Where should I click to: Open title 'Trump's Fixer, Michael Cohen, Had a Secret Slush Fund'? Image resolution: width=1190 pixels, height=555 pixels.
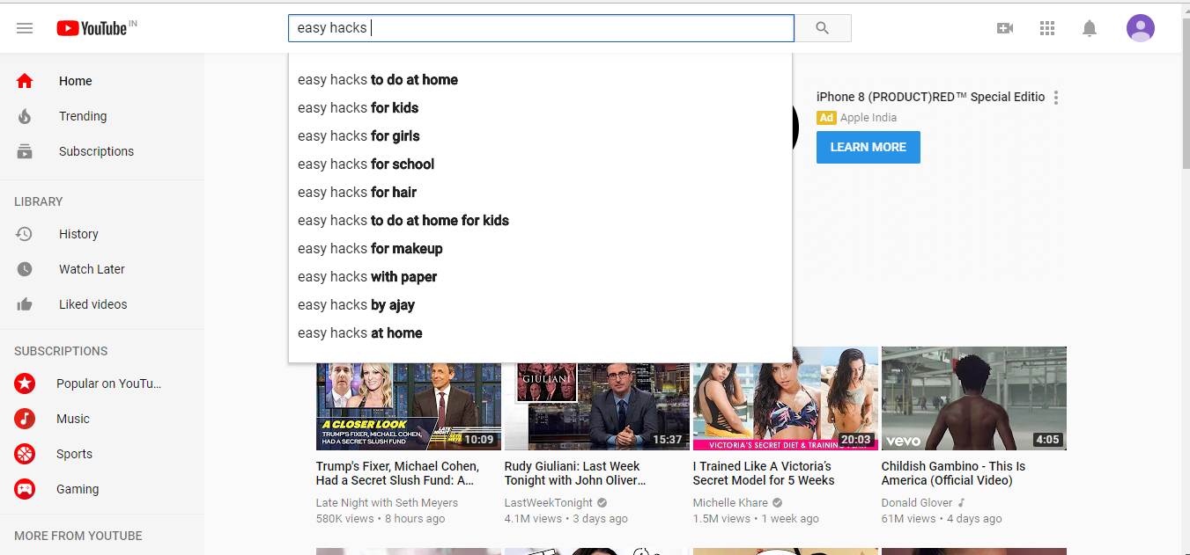tap(397, 473)
